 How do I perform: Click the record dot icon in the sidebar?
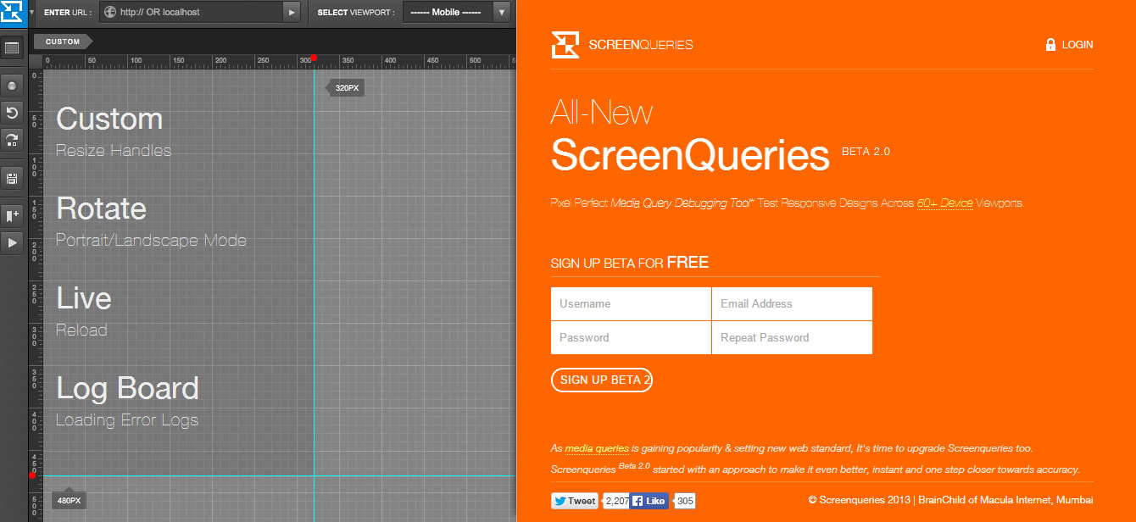[12, 85]
